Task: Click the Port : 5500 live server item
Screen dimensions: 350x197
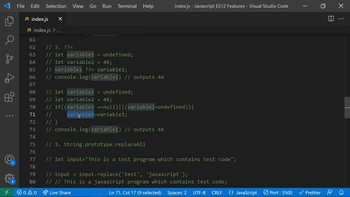Action: point(278,193)
